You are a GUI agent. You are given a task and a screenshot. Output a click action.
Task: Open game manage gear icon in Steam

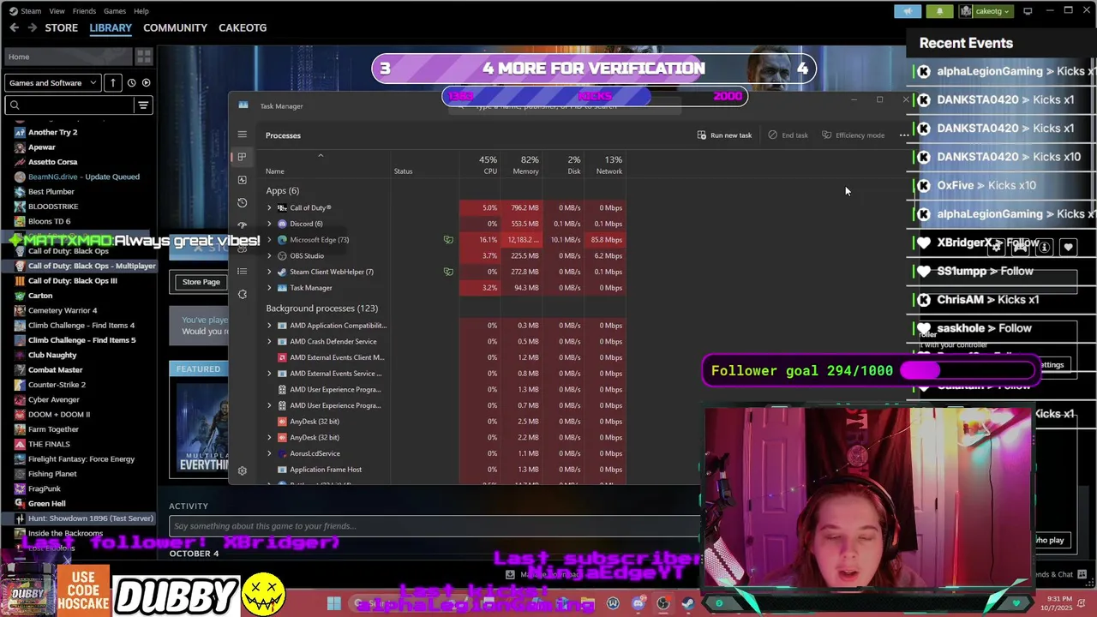(x=996, y=248)
